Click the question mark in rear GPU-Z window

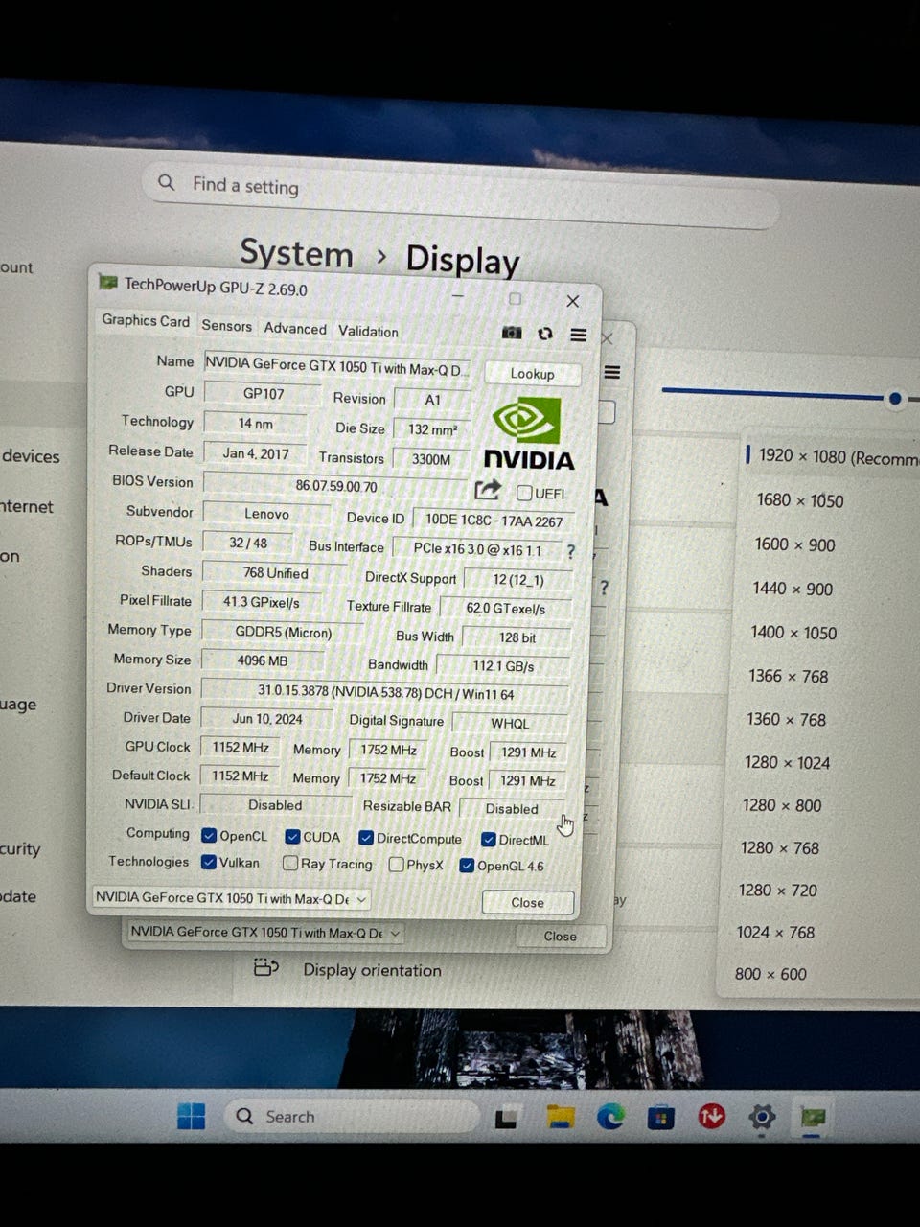tap(604, 588)
